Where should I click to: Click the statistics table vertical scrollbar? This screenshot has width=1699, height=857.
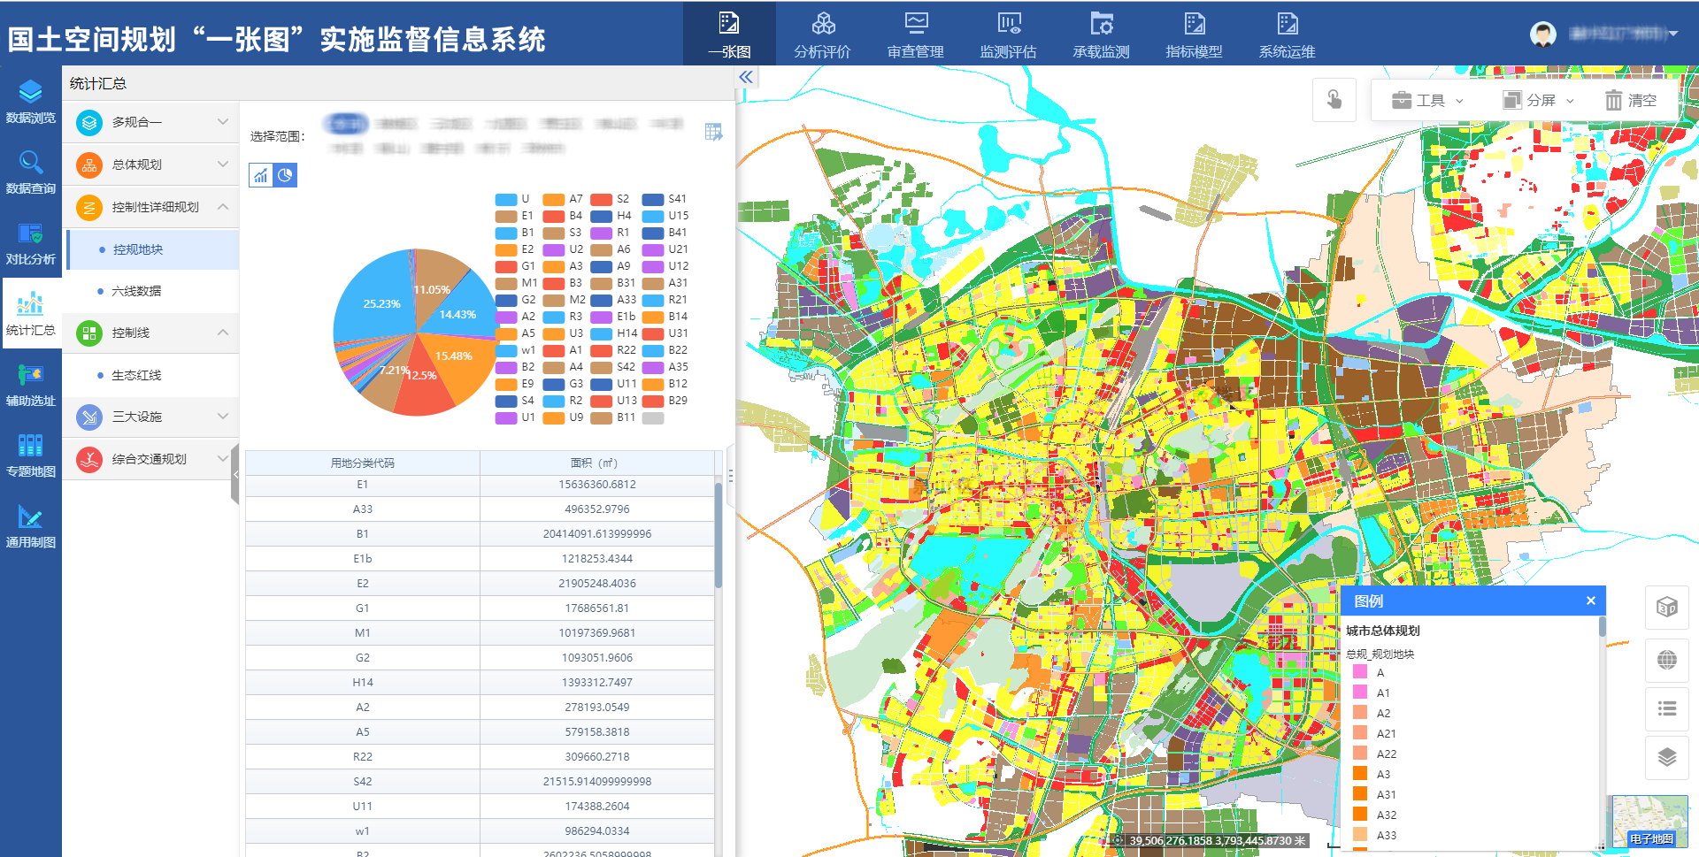point(719,535)
